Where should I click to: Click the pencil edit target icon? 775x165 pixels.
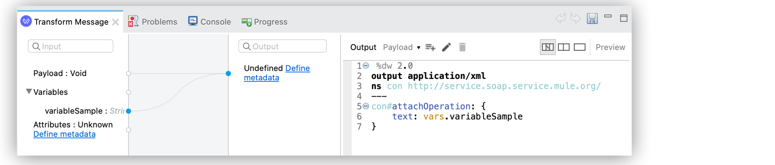[x=446, y=47]
